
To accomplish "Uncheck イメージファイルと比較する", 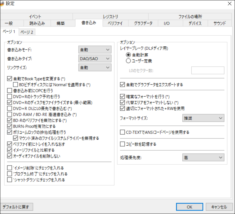I will click(x=10, y=150).
